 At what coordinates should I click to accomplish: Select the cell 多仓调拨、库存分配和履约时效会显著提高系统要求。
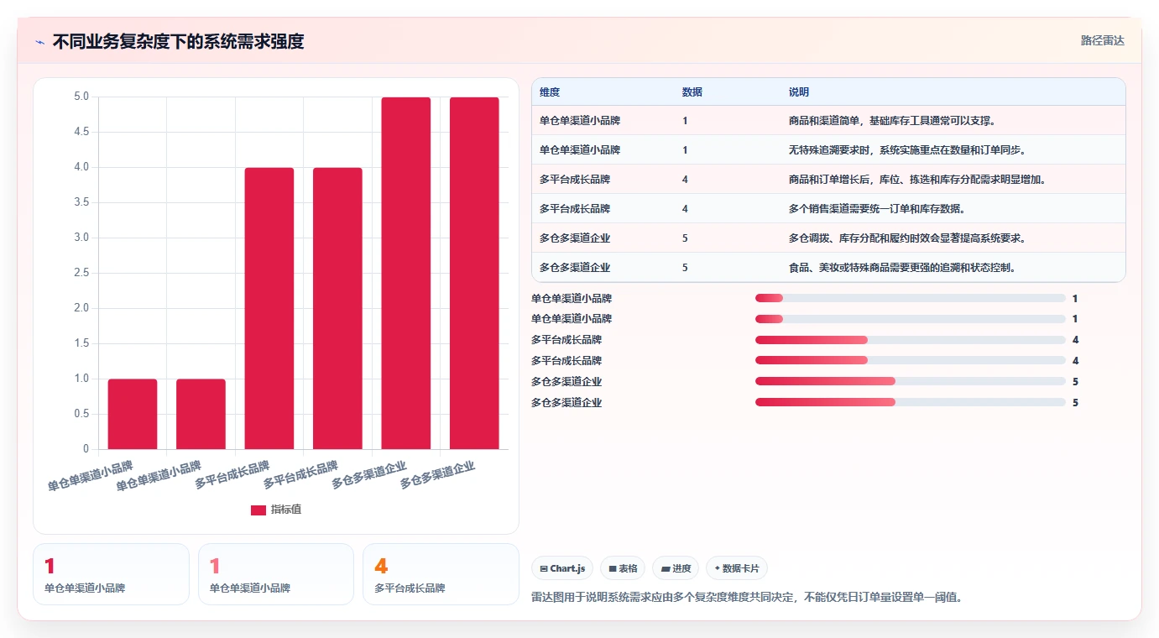(x=907, y=238)
